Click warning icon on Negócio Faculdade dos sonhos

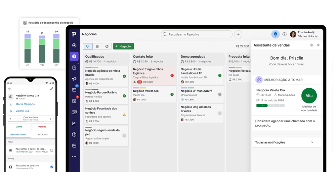coord(124,115)
